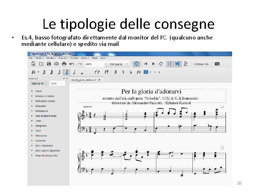257x192 pixels.
Task: Print the score using the printer icon
Action: click(64, 64)
